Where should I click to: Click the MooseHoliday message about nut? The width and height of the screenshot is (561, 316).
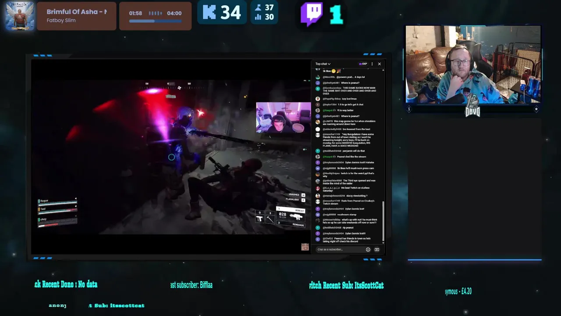pyautogui.click(x=350, y=221)
